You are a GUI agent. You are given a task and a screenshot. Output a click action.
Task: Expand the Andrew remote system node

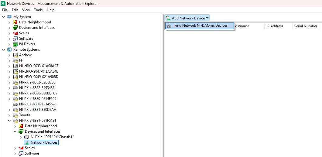9,55
